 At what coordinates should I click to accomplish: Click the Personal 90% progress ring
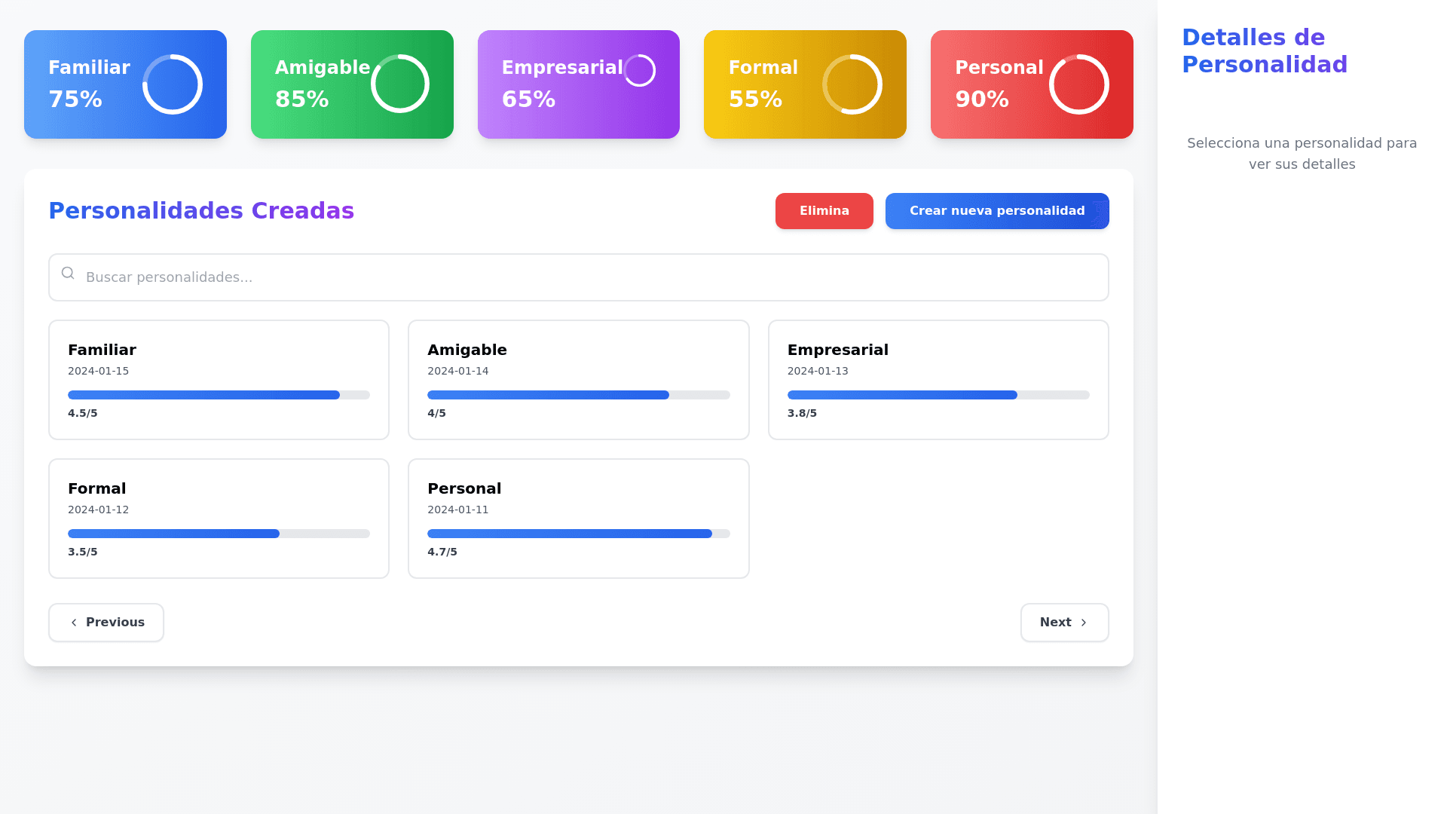pos(1078,84)
